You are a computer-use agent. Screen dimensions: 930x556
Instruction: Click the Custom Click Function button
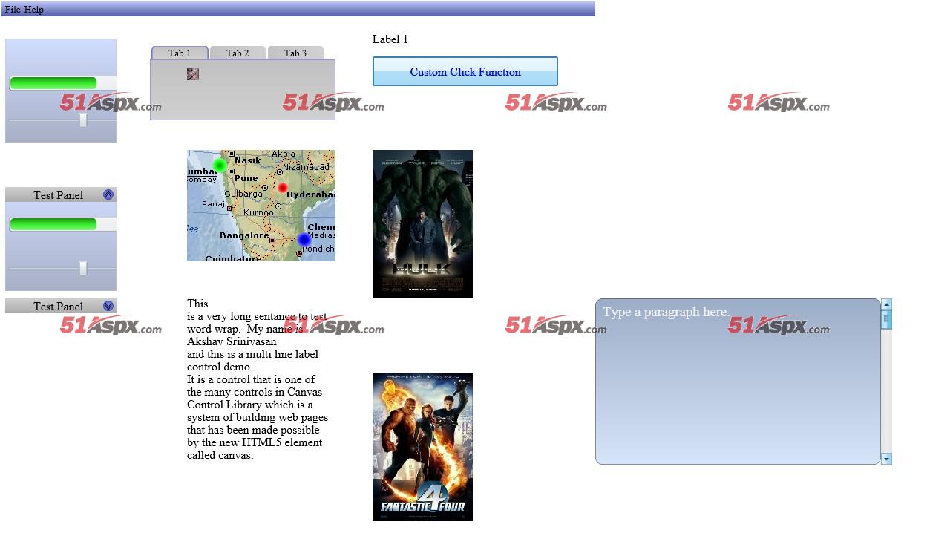tap(465, 72)
